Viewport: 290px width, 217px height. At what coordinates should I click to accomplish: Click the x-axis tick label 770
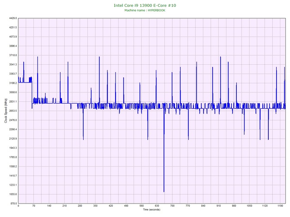[x=188, y=206]
